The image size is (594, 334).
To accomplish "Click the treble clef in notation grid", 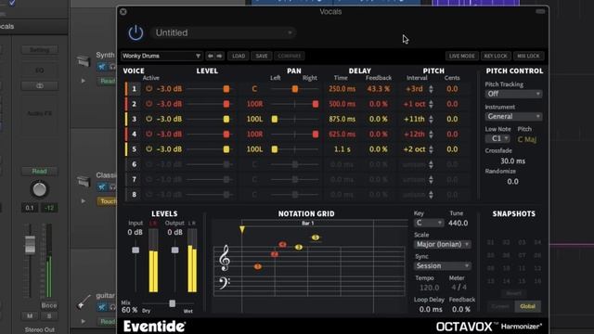I will (x=225, y=258).
